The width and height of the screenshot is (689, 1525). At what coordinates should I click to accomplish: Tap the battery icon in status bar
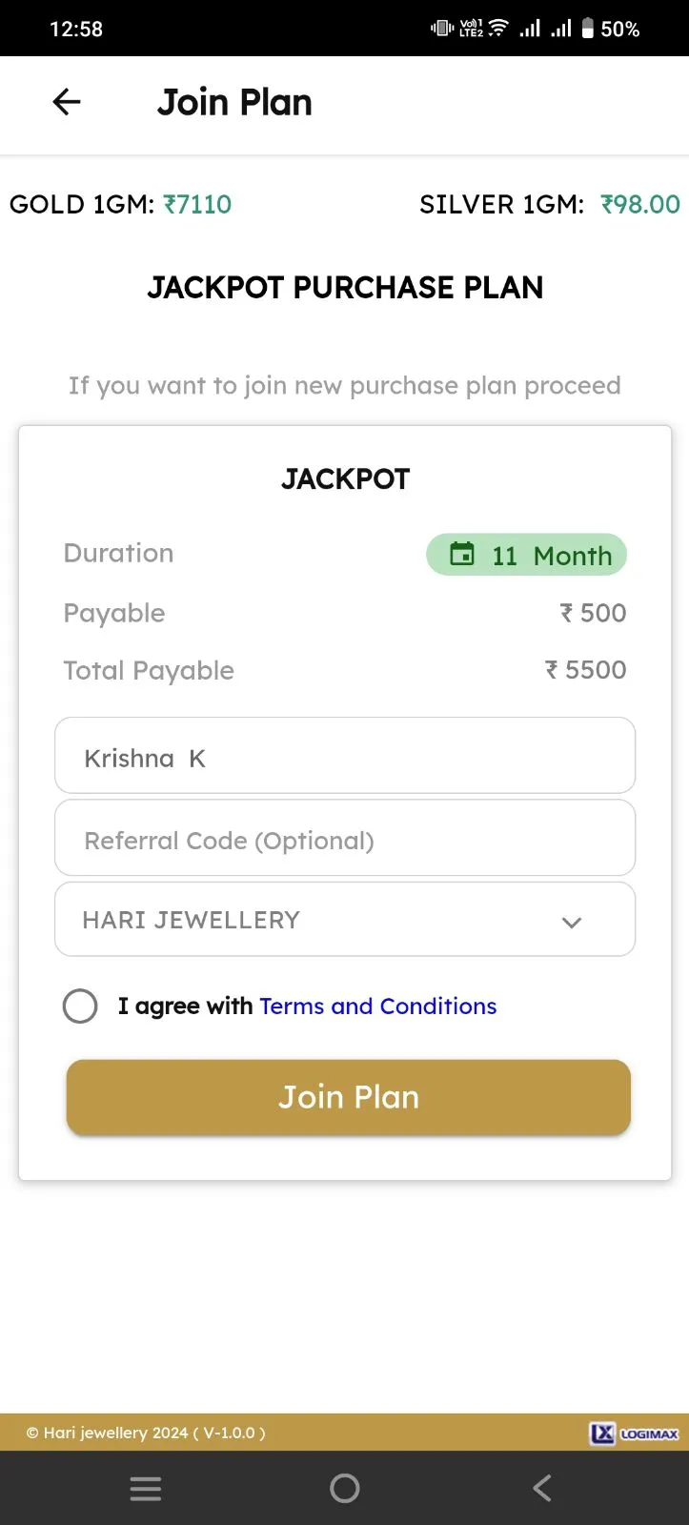click(588, 29)
